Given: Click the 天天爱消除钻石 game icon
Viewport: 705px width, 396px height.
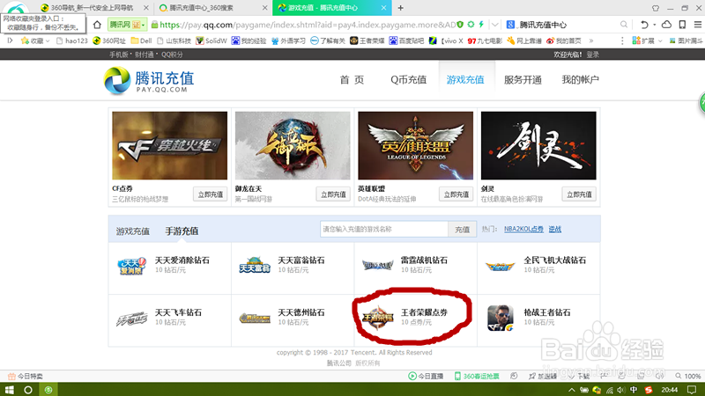Looking at the screenshot, I should (x=131, y=266).
